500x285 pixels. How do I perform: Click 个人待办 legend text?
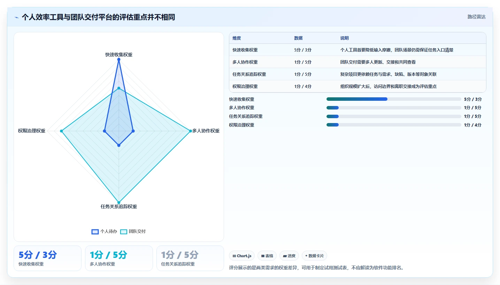(x=109, y=231)
